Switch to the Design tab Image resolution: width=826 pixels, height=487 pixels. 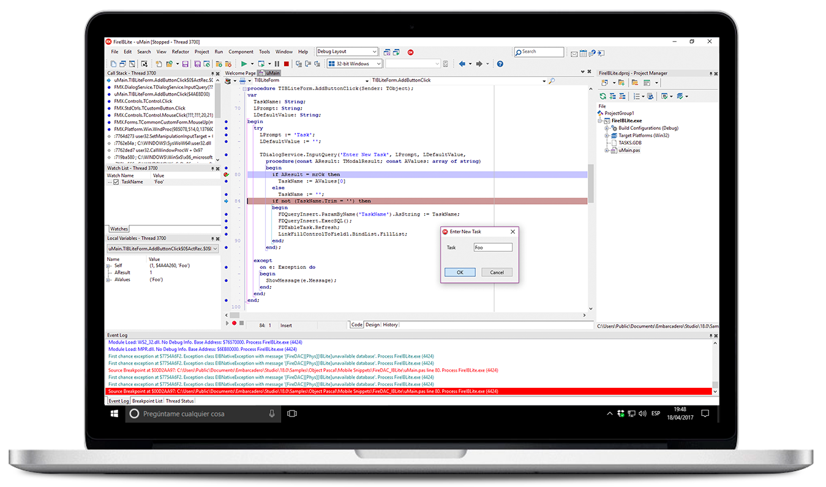pyautogui.click(x=372, y=325)
